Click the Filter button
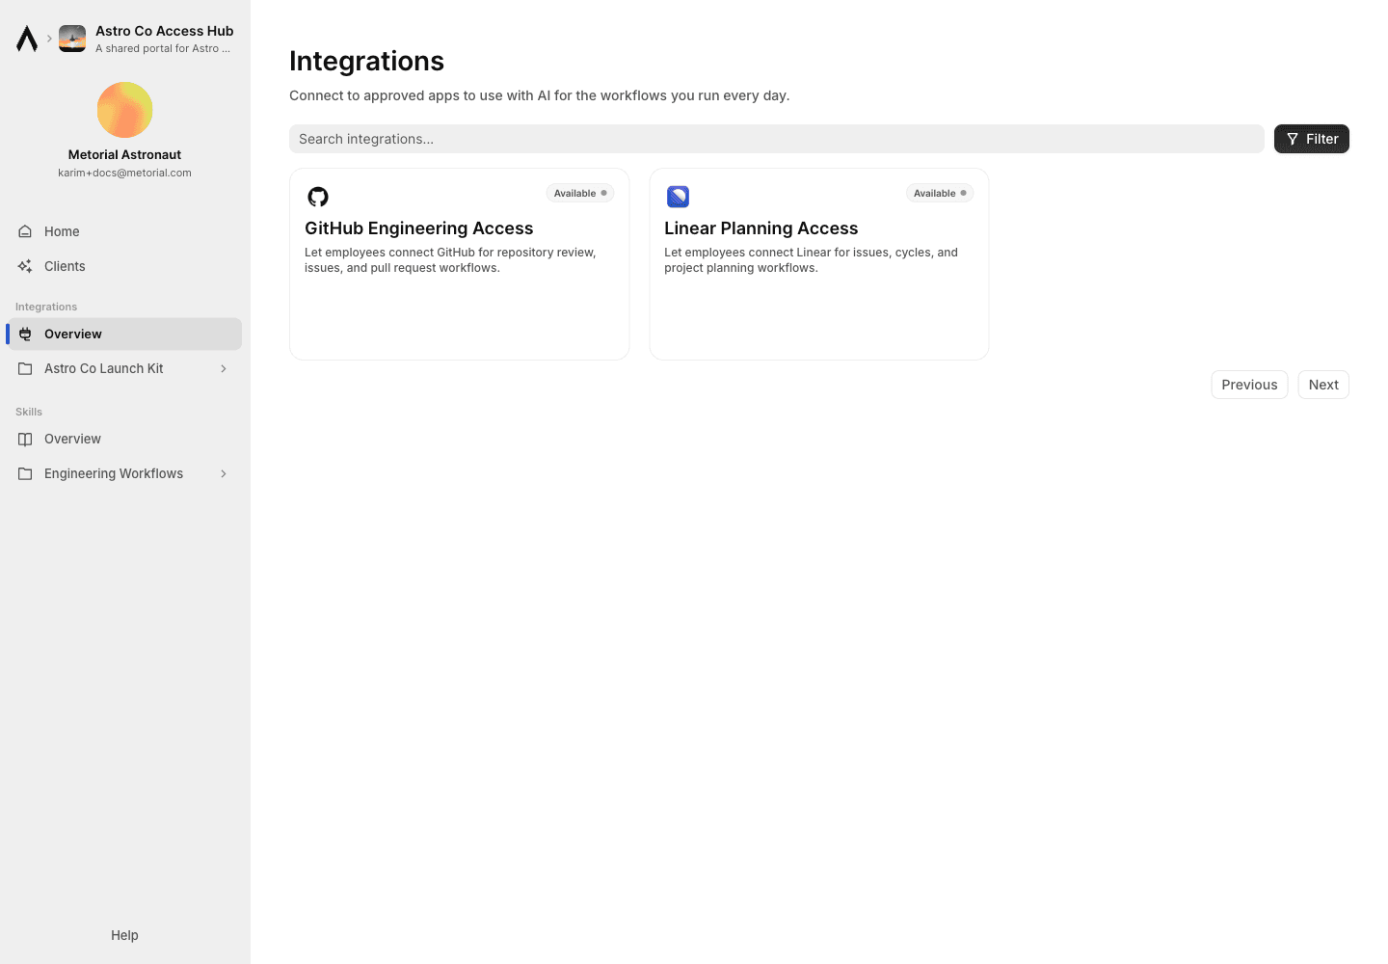1388x964 pixels. [x=1312, y=139]
